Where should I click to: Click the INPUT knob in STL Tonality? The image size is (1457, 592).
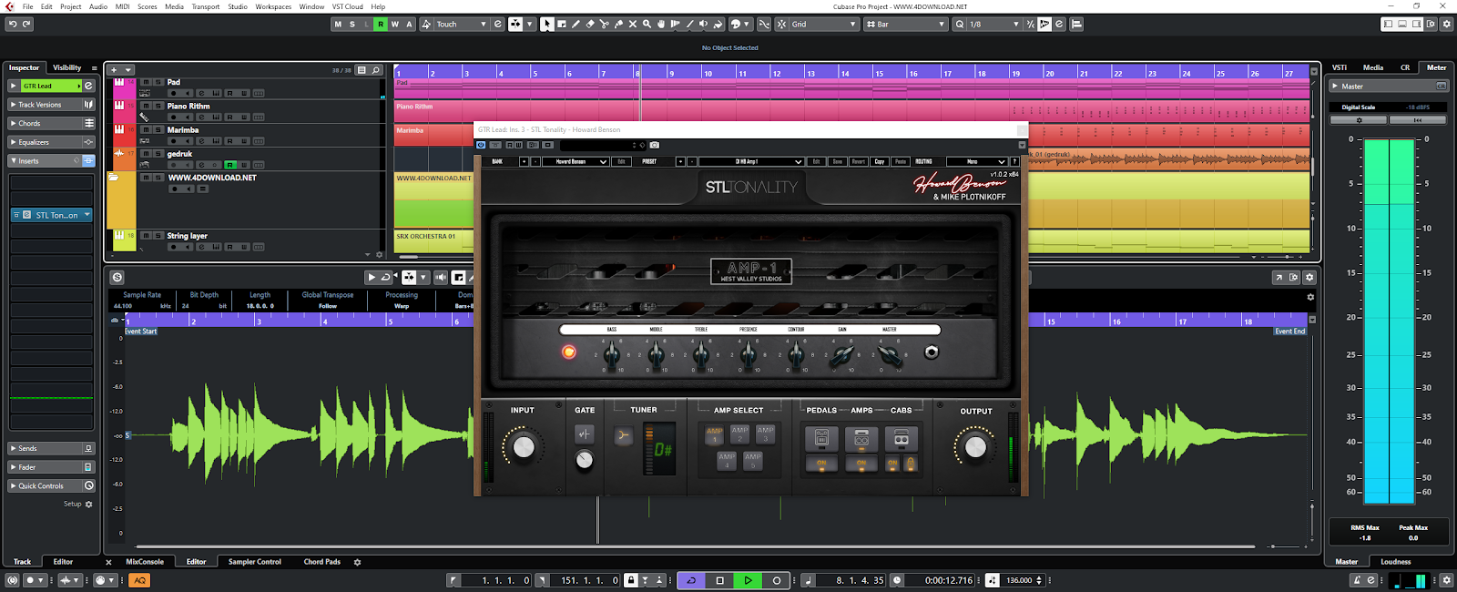524,446
